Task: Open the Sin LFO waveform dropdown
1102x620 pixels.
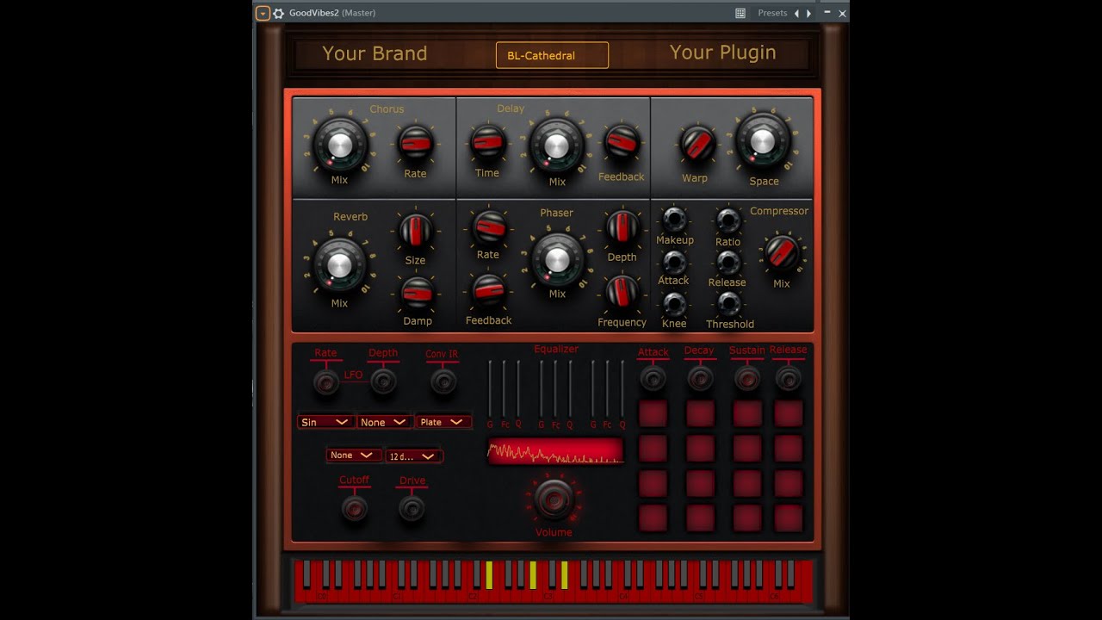Action: pyautogui.click(x=325, y=422)
